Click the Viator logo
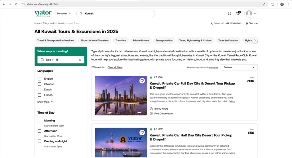The height and width of the screenshot is (158, 292). tap(43, 13)
